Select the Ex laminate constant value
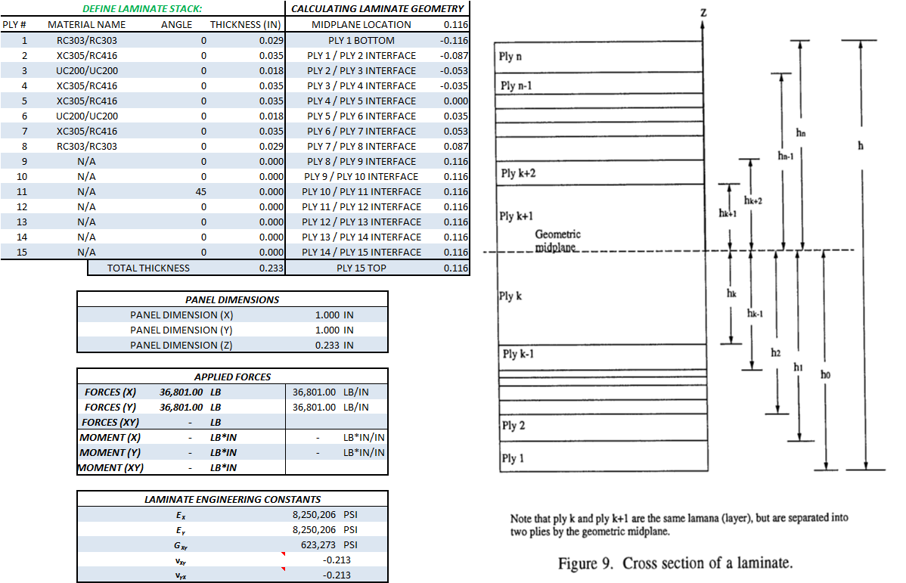906x583 pixels. (x=324, y=515)
